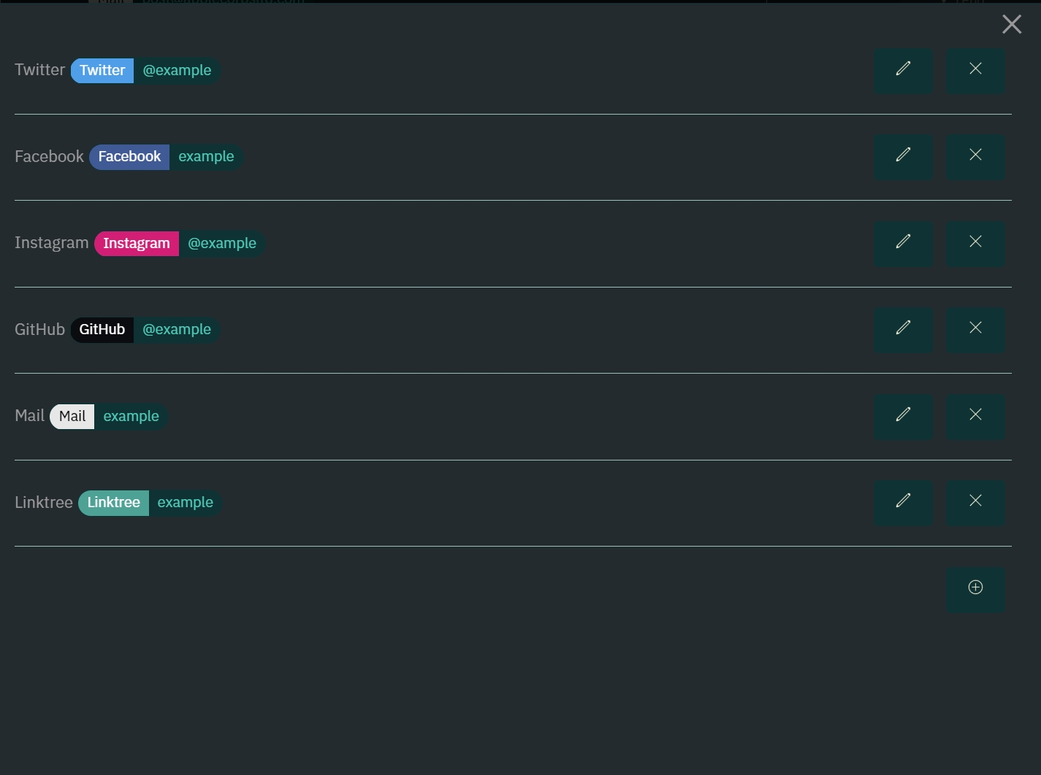Image resolution: width=1041 pixels, height=775 pixels.
Task: Edit the Twitter entry with pencil icon
Action: pyautogui.click(x=903, y=71)
